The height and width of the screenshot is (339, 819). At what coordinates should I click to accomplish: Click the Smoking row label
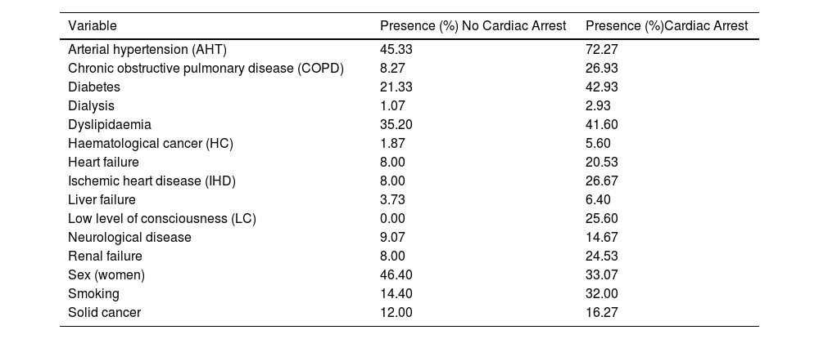93,293
